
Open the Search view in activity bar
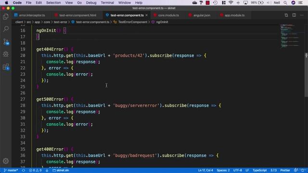click(x=6, y=29)
